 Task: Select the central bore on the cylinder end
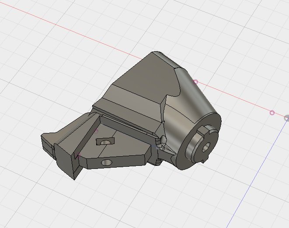pyautogui.click(x=206, y=147)
